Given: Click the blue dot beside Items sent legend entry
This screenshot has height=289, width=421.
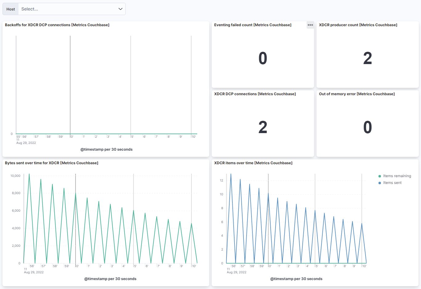Looking at the screenshot, I should pos(379,182).
